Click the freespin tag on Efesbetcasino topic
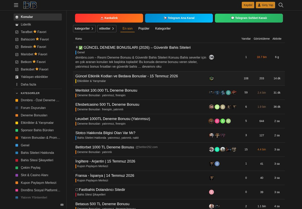The image size is (302, 209). [x=107, y=110]
